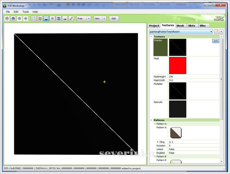Image resolution: width=230 pixels, height=174 pixels.
Task: Open the Free camera mode dropdown
Action: [84, 19]
